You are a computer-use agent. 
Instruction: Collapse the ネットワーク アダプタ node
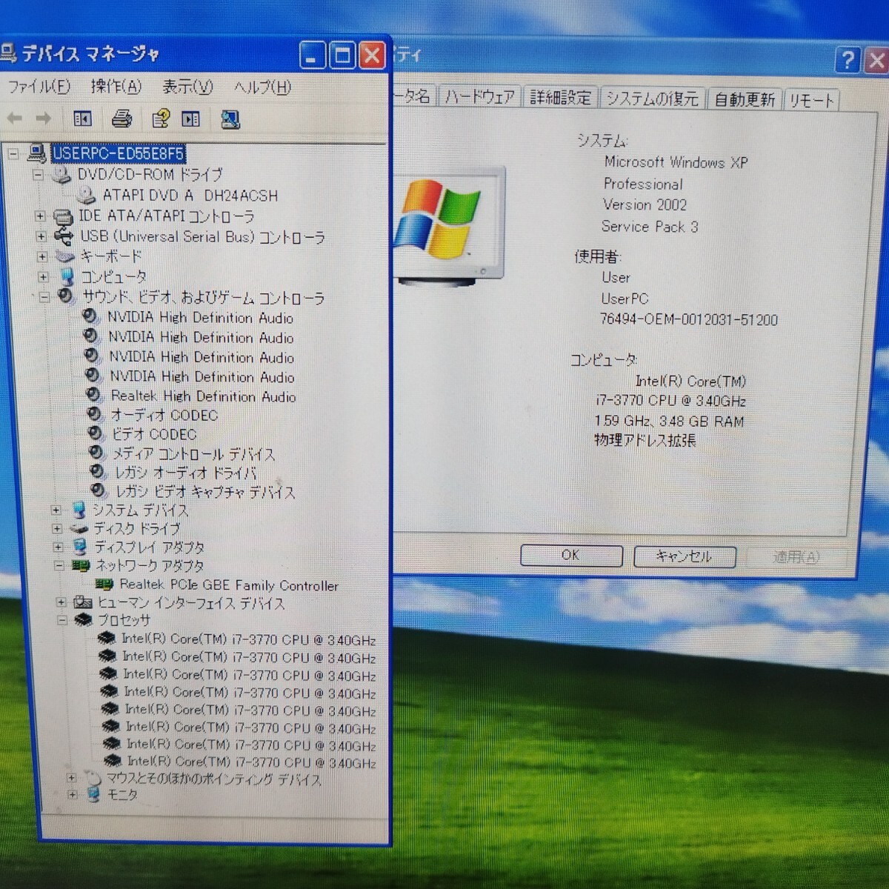coord(59,566)
